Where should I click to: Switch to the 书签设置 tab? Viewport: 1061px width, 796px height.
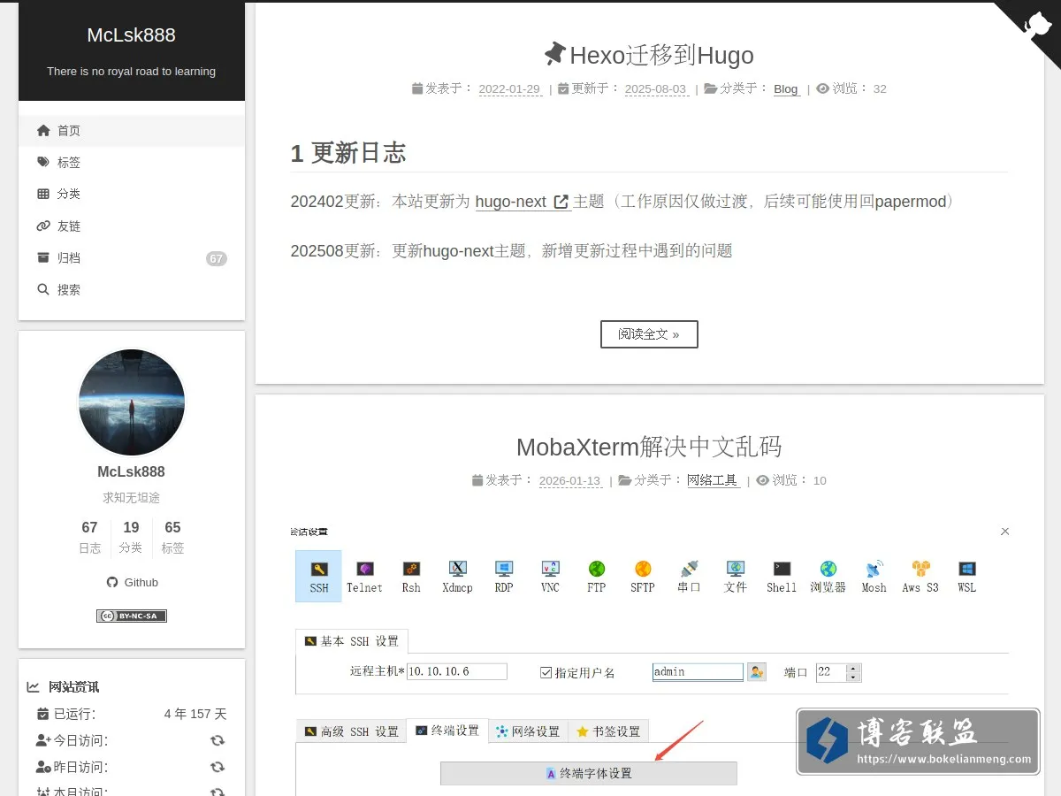pos(608,731)
